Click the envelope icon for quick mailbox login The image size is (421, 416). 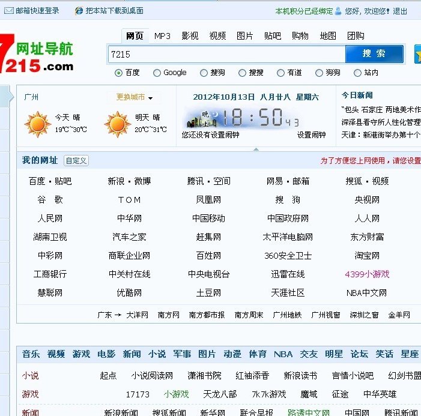[x=8, y=11]
